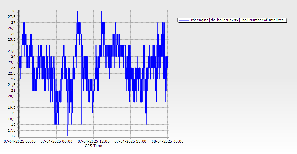Screen dimensions: 297x154
Task: Click the 08-04-2025 00:00 axis label
Action: click(x=167, y=141)
